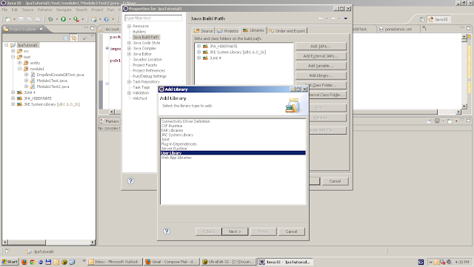Click the Add Library... button
The image size is (474, 267).
pos(321,75)
